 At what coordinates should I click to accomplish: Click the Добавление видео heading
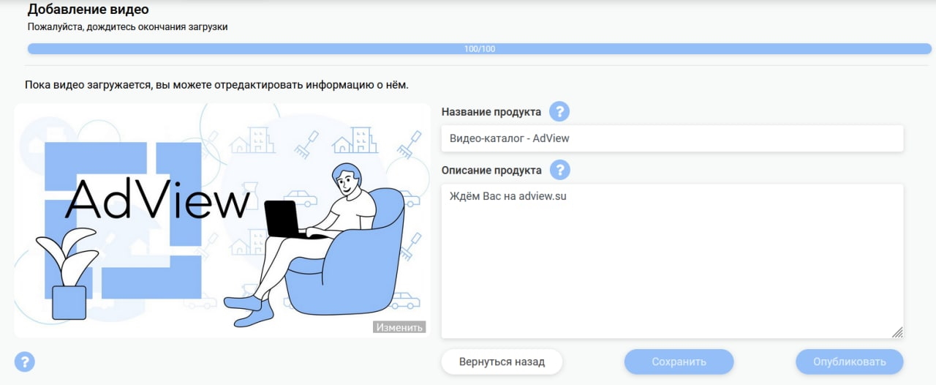[88, 10]
